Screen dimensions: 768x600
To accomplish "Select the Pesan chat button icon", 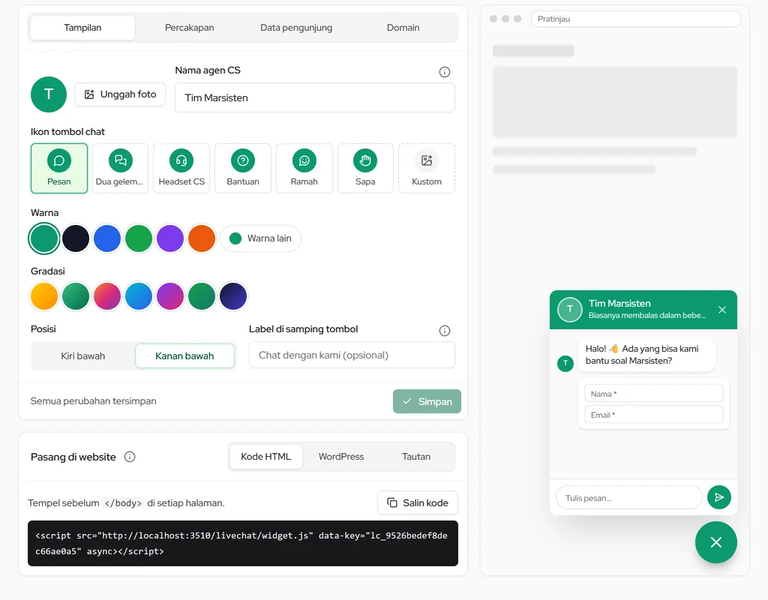I will point(59,168).
